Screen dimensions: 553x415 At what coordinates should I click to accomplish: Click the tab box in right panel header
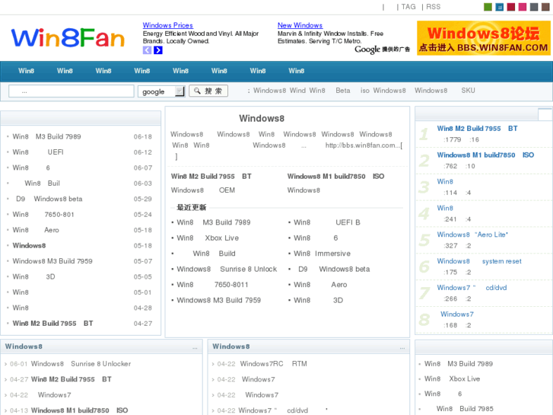(x=545, y=114)
